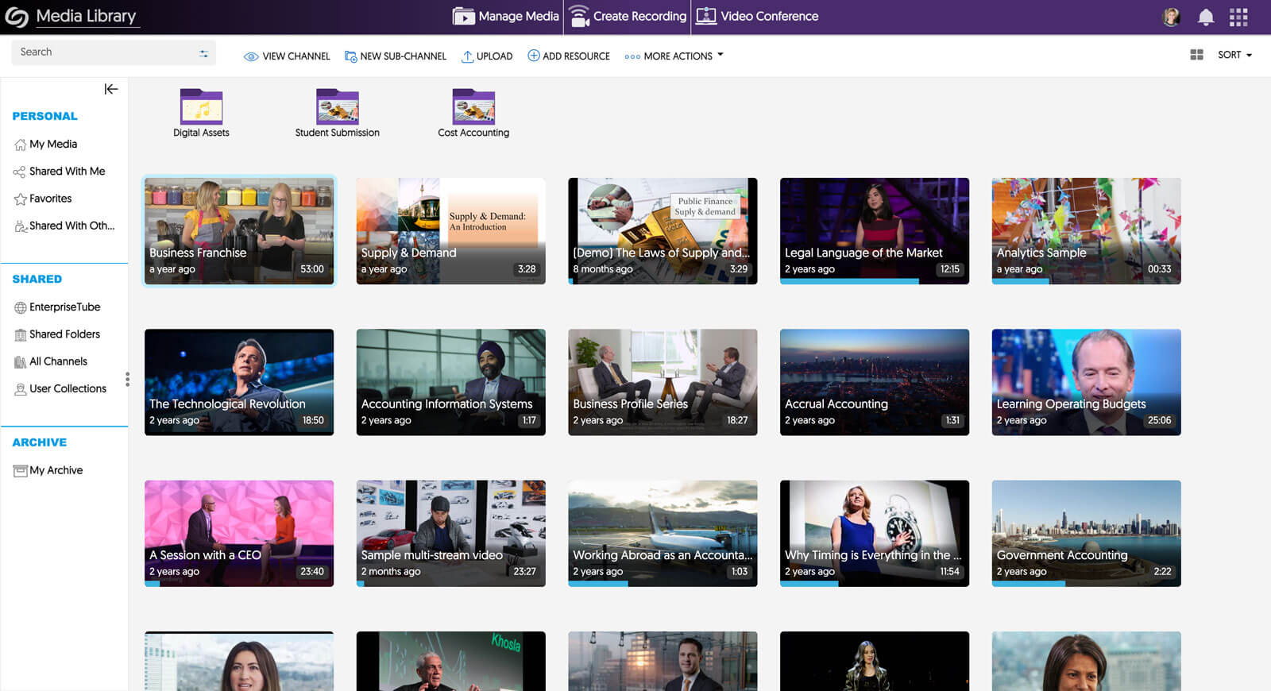Image resolution: width=1271 pixels, height=691 pixels.
Task: Click Add Resource button
Action: tap(569, 56)
